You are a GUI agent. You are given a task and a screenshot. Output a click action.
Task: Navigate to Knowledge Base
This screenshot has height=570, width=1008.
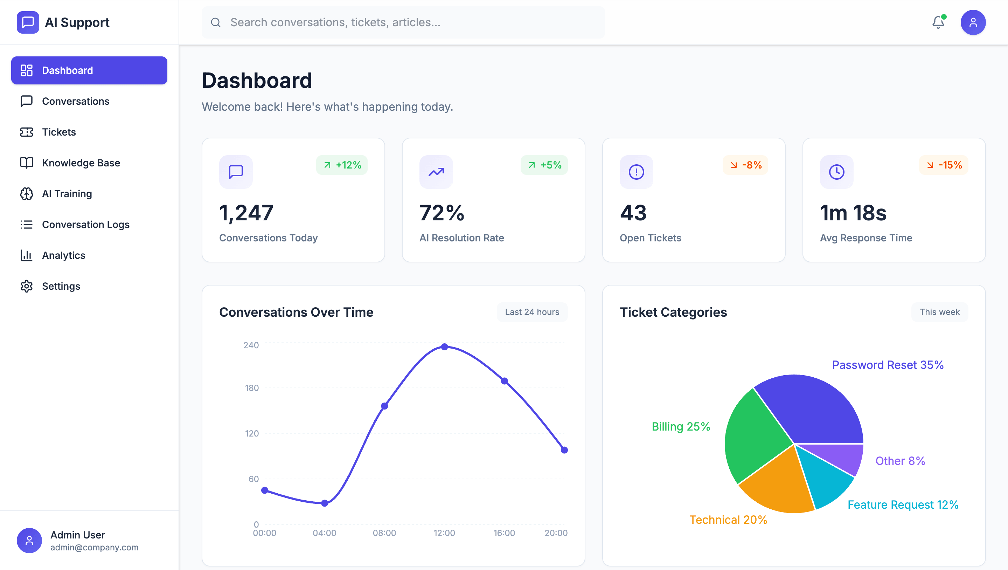(81, 163)
